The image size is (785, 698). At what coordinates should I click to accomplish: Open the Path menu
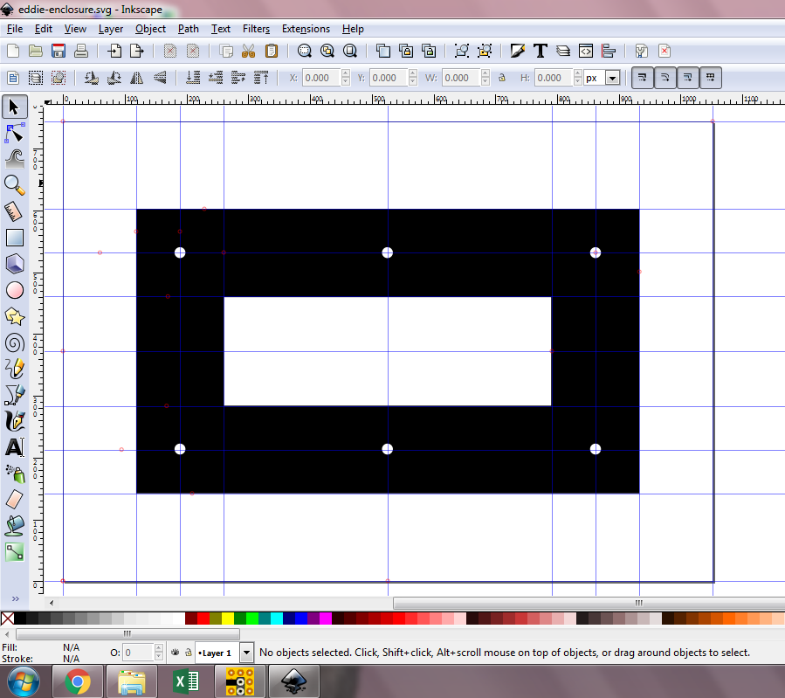pyautogui.click(x=188, y=29)
